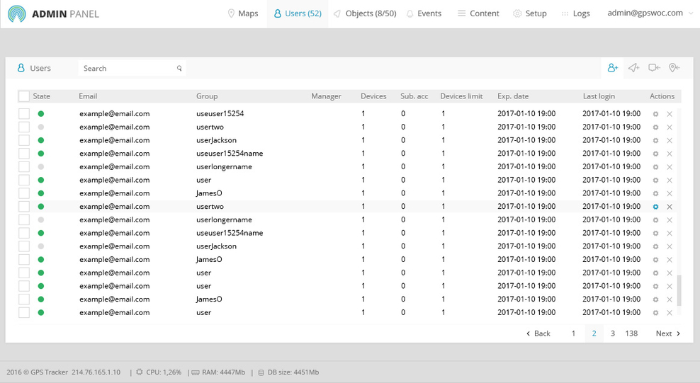The width and height of the screenshot is (700, 383).
Task: Click the CPU chip icon in status bar
Action: coord(140,372)
